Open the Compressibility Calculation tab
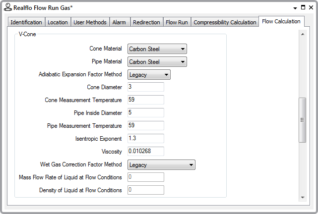This screenshot has width=318, height=214. point(225,22)
